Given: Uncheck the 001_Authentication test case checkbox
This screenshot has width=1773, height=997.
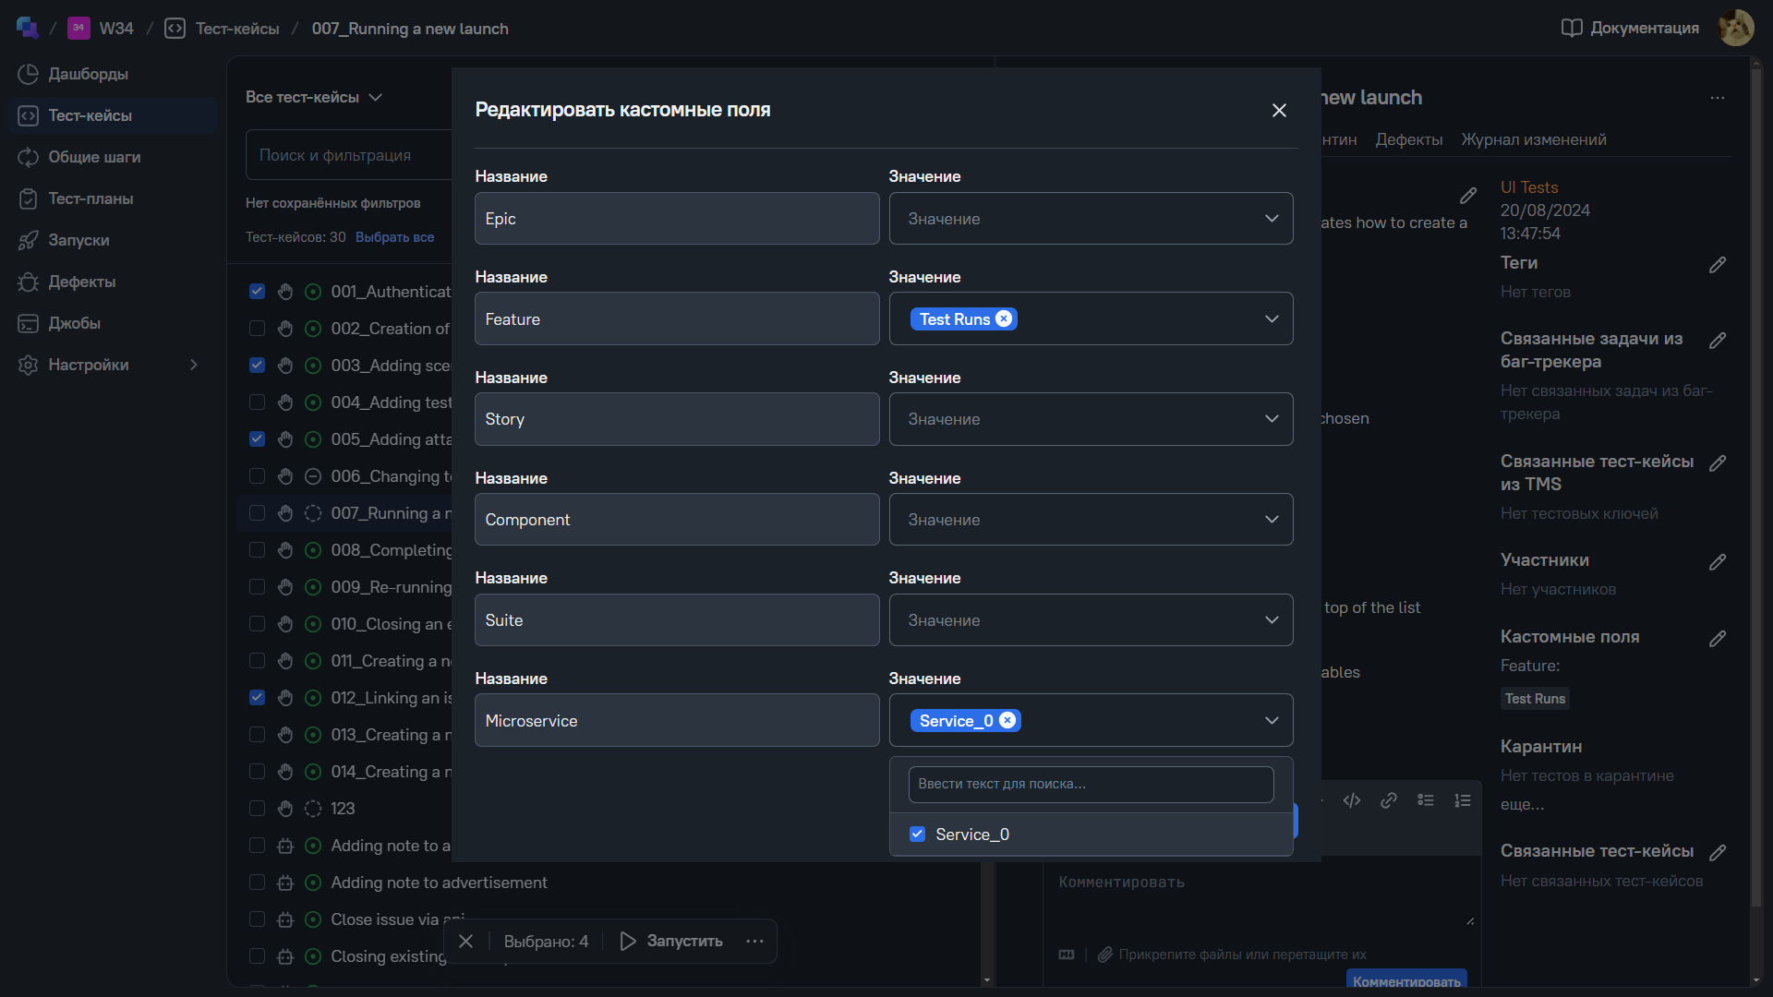Looking at the screenshot, I should (258, 292).
